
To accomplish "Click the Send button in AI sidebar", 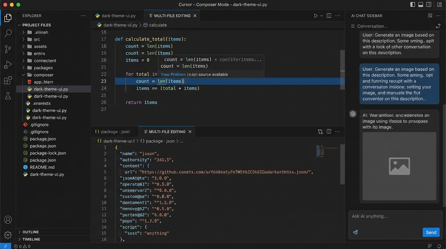I will click(x=431, y=232).
